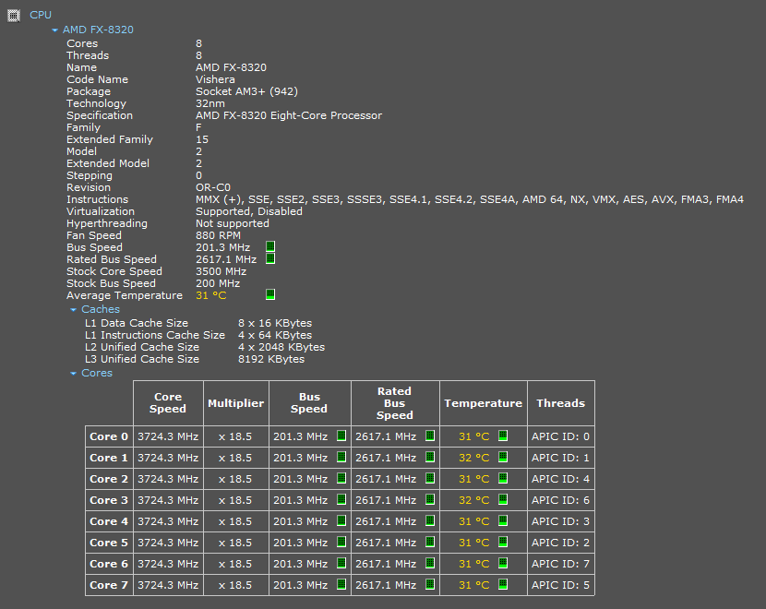The height and width of the screenshot is (609, 766).
Task: Click the Temperature column header
Action: pos(483,403)
